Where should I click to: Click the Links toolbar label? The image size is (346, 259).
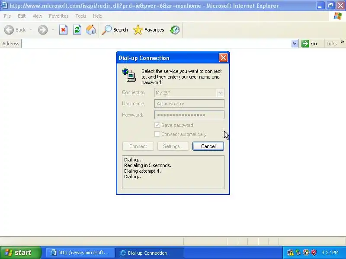click(332, 44)
